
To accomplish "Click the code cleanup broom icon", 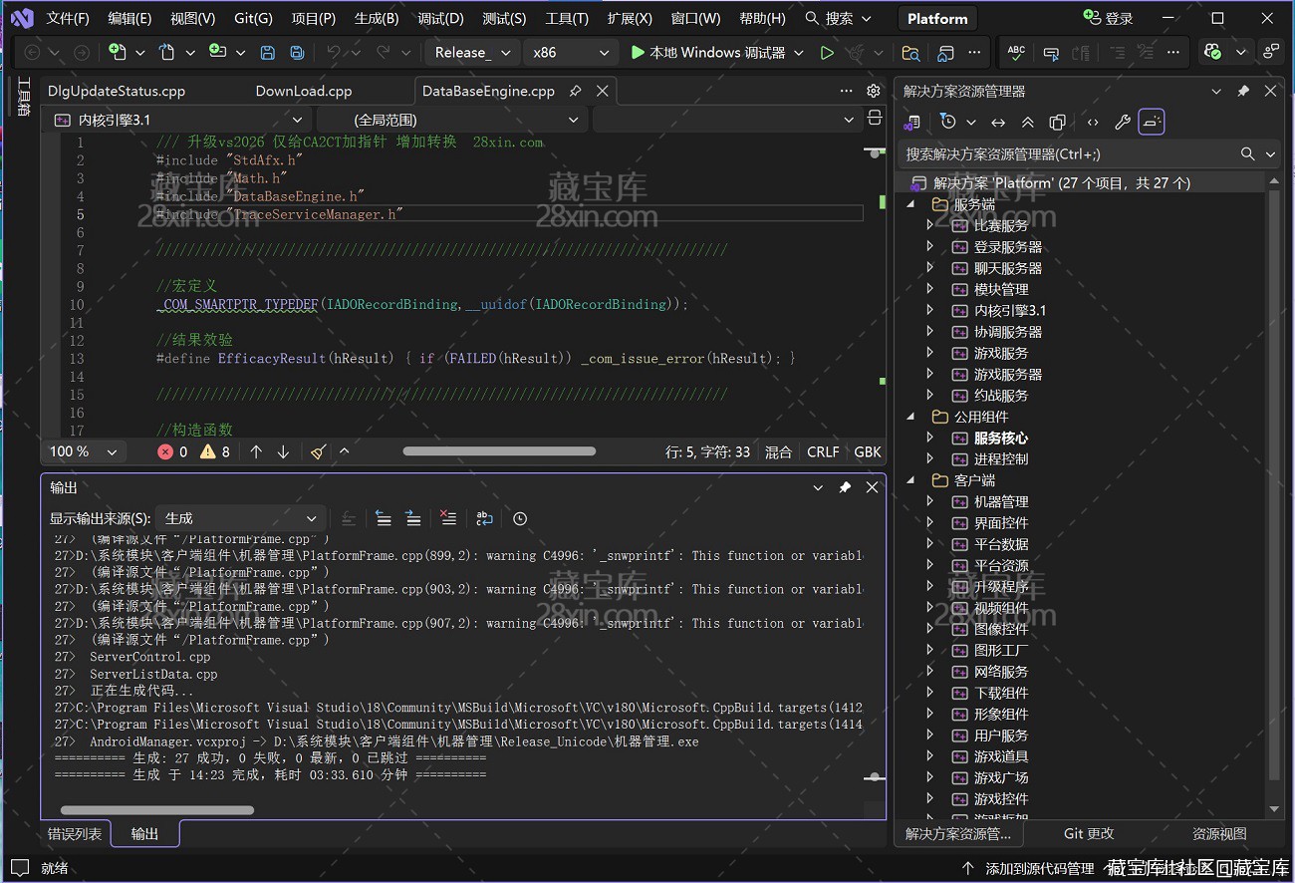I will tap(318, 451).
